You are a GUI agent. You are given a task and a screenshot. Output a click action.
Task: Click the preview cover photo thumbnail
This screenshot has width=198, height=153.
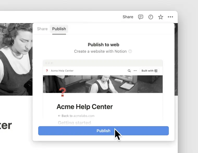[103, 84]
